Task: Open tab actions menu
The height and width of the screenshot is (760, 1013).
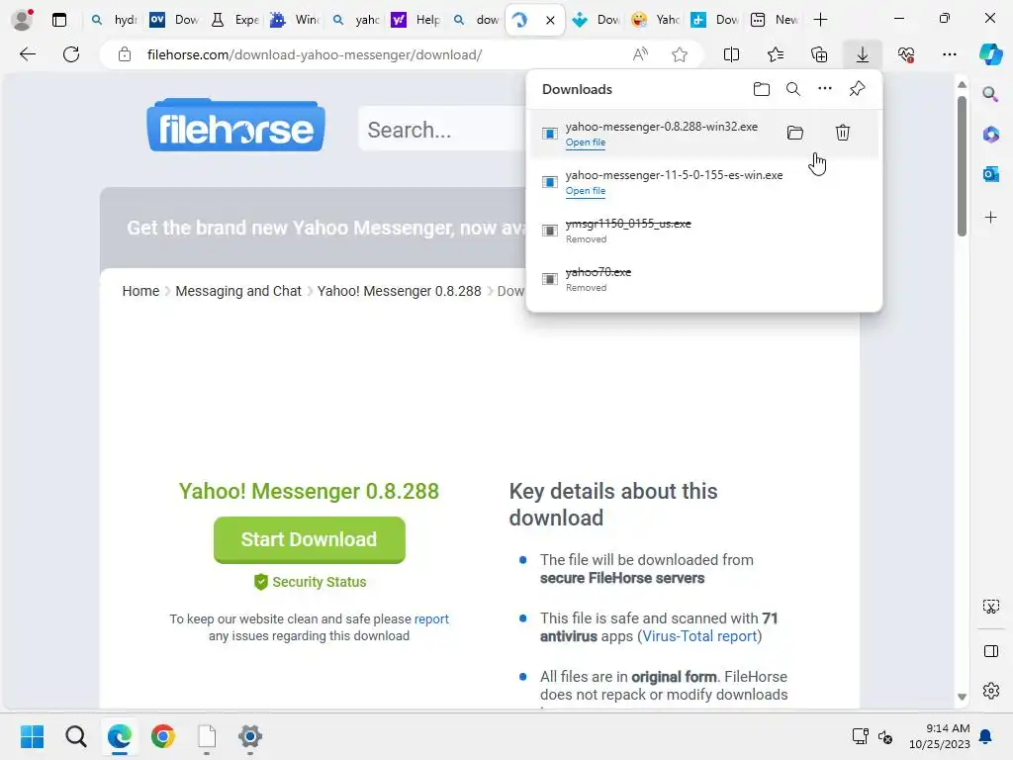Action: (x=59, y=20)
